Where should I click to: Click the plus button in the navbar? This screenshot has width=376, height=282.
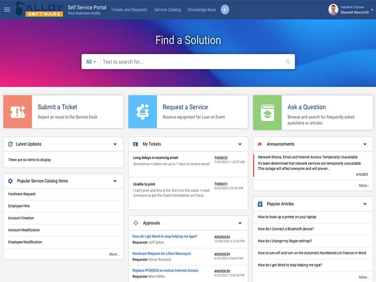(x=225, y=9)
